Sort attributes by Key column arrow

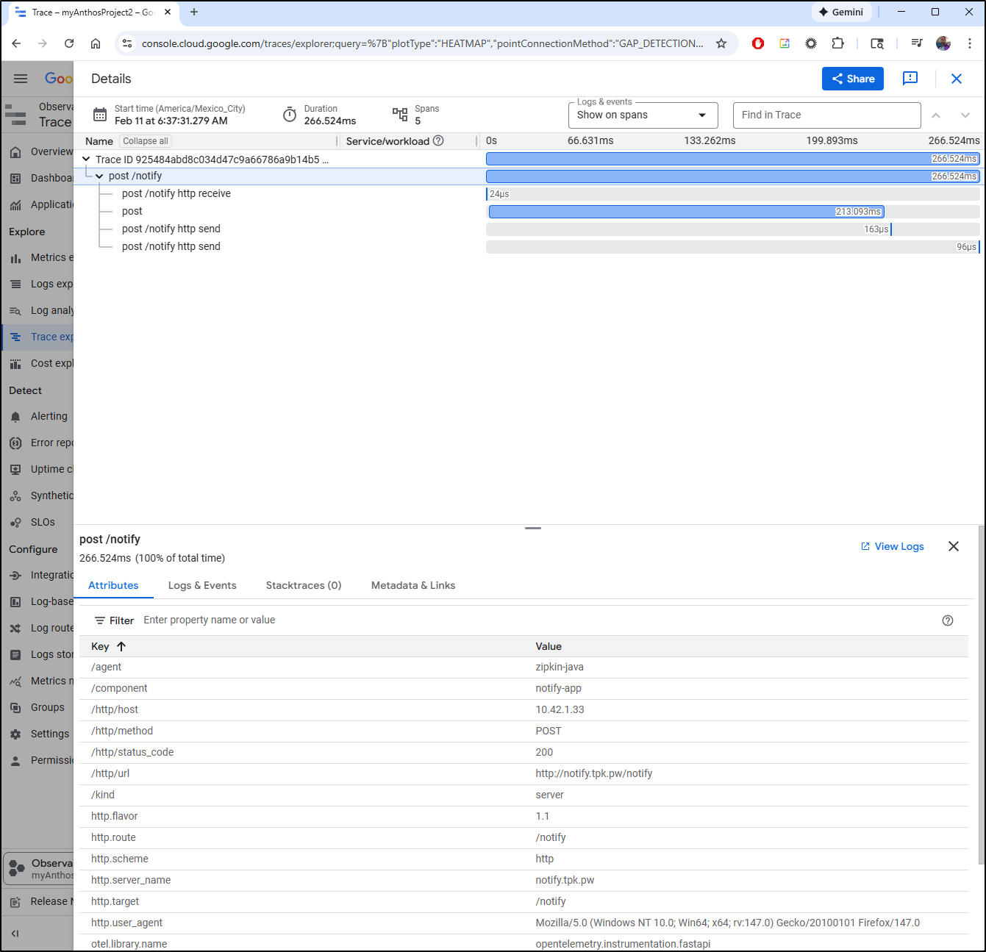pyautogui.click(x=121, y=646)
